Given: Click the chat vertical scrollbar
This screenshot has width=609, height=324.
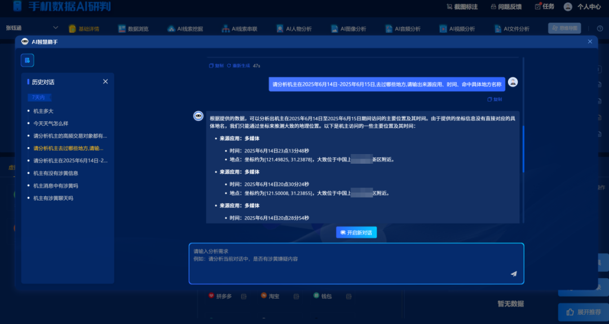Looking at the screenshot, I should pyautogui.click(x=523, y=149).
